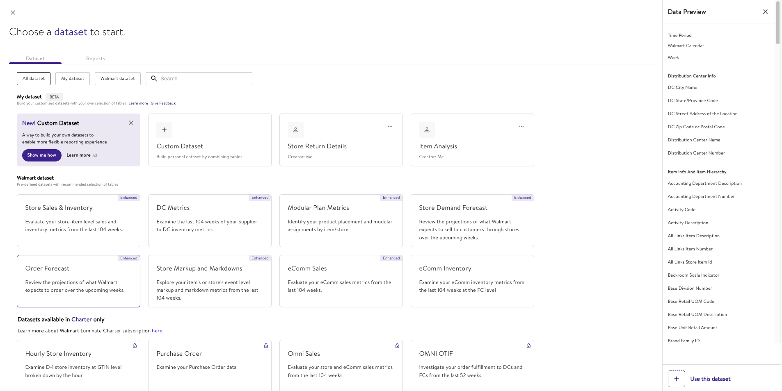Click 'Base Unit Retail Amount' field
This screenshot has height=391, width=782.
[692, 328]
